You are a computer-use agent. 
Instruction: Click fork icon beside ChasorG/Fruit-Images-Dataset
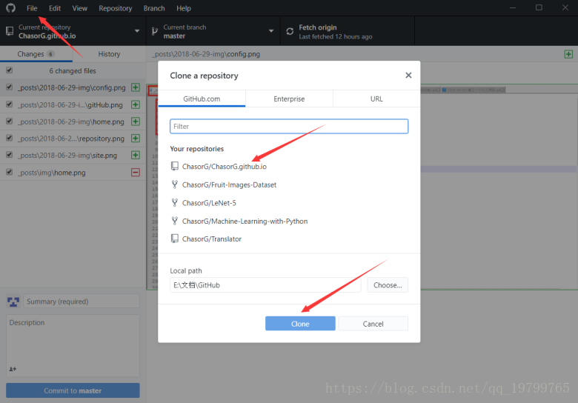tap(175, 184)
